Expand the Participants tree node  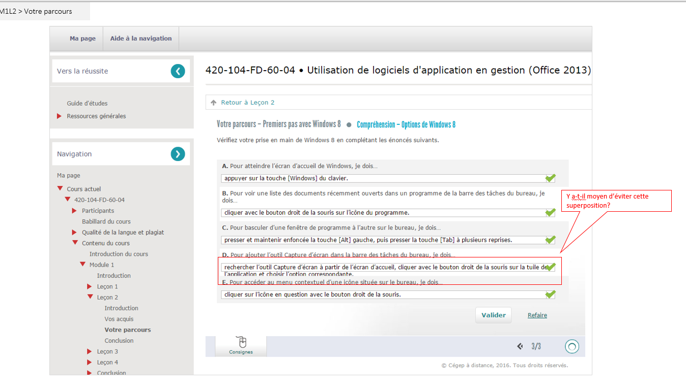pos(75,211)
